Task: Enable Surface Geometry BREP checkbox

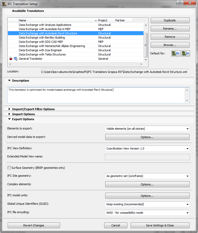Action: pyautogui.click(x=9, y=167)
